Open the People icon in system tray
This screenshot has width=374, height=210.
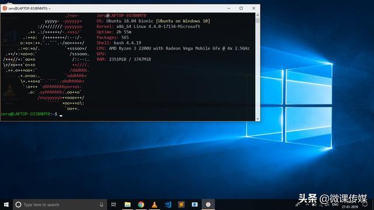(x=297, y=205)
